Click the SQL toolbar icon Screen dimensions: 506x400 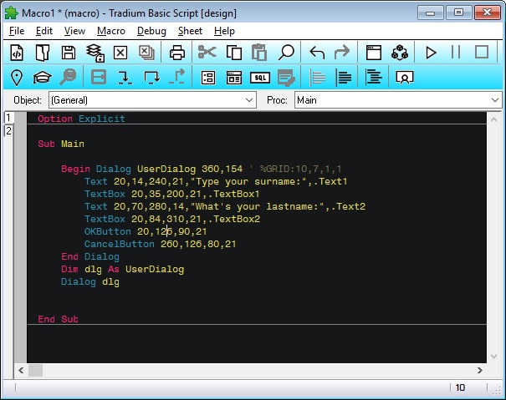tap(261, 77)
